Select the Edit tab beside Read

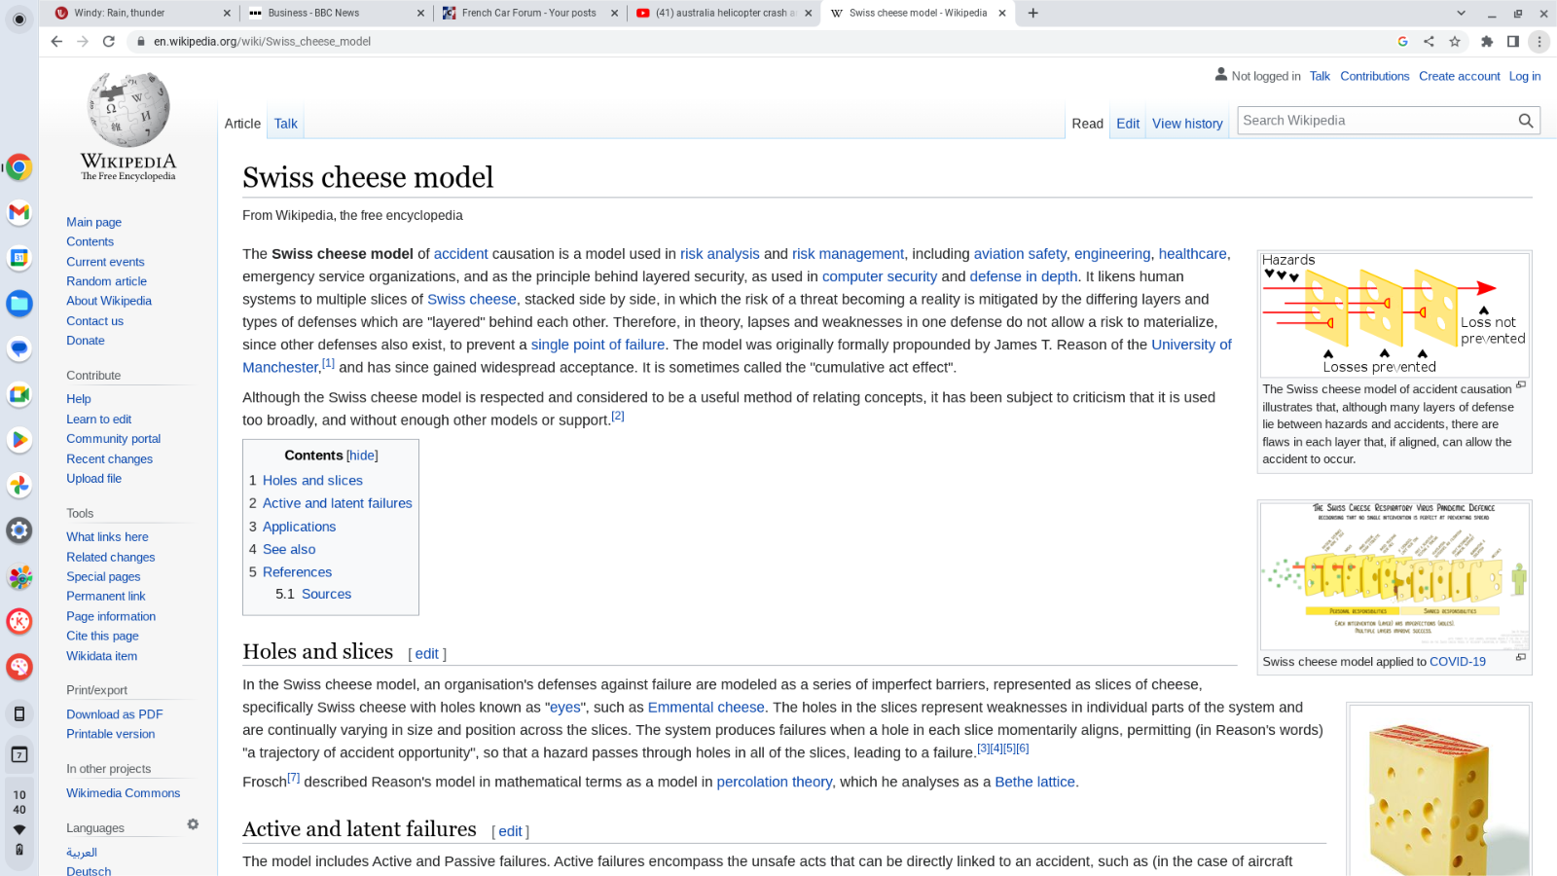tap(1128, 124)
